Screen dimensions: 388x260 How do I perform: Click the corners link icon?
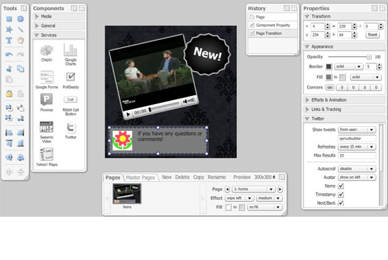click(x=329, y=87)
